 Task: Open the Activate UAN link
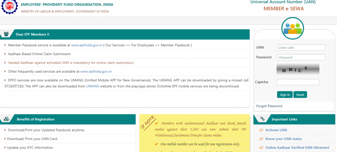tap(276, 130)
